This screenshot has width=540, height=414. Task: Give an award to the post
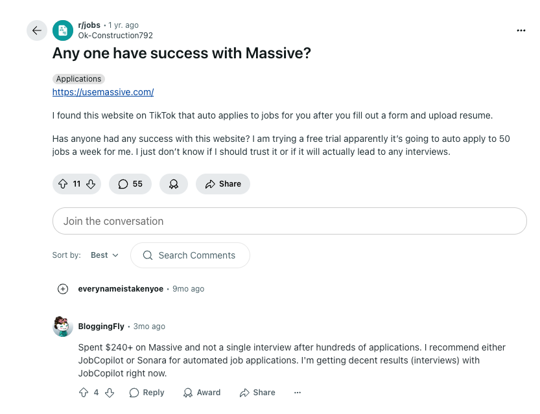click(173, 184)
